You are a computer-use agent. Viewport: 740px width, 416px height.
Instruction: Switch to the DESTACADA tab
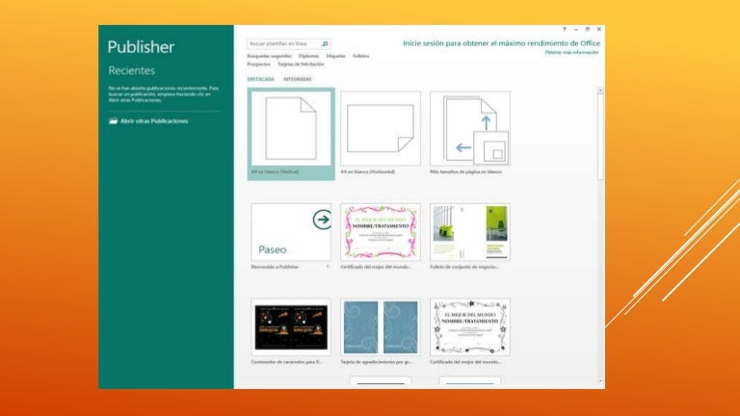[x=260, y=79]
